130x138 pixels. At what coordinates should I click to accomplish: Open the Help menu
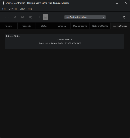pyautogui.click(x=30, y=9)
